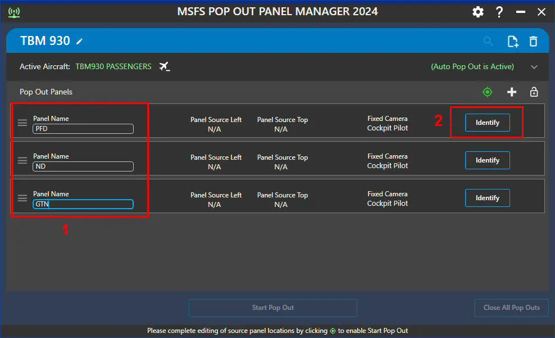This screenshot has height=338, width=555.
Task: Click Panel Source Top N/A in GTN row
Action: click(x=282, y=200)
